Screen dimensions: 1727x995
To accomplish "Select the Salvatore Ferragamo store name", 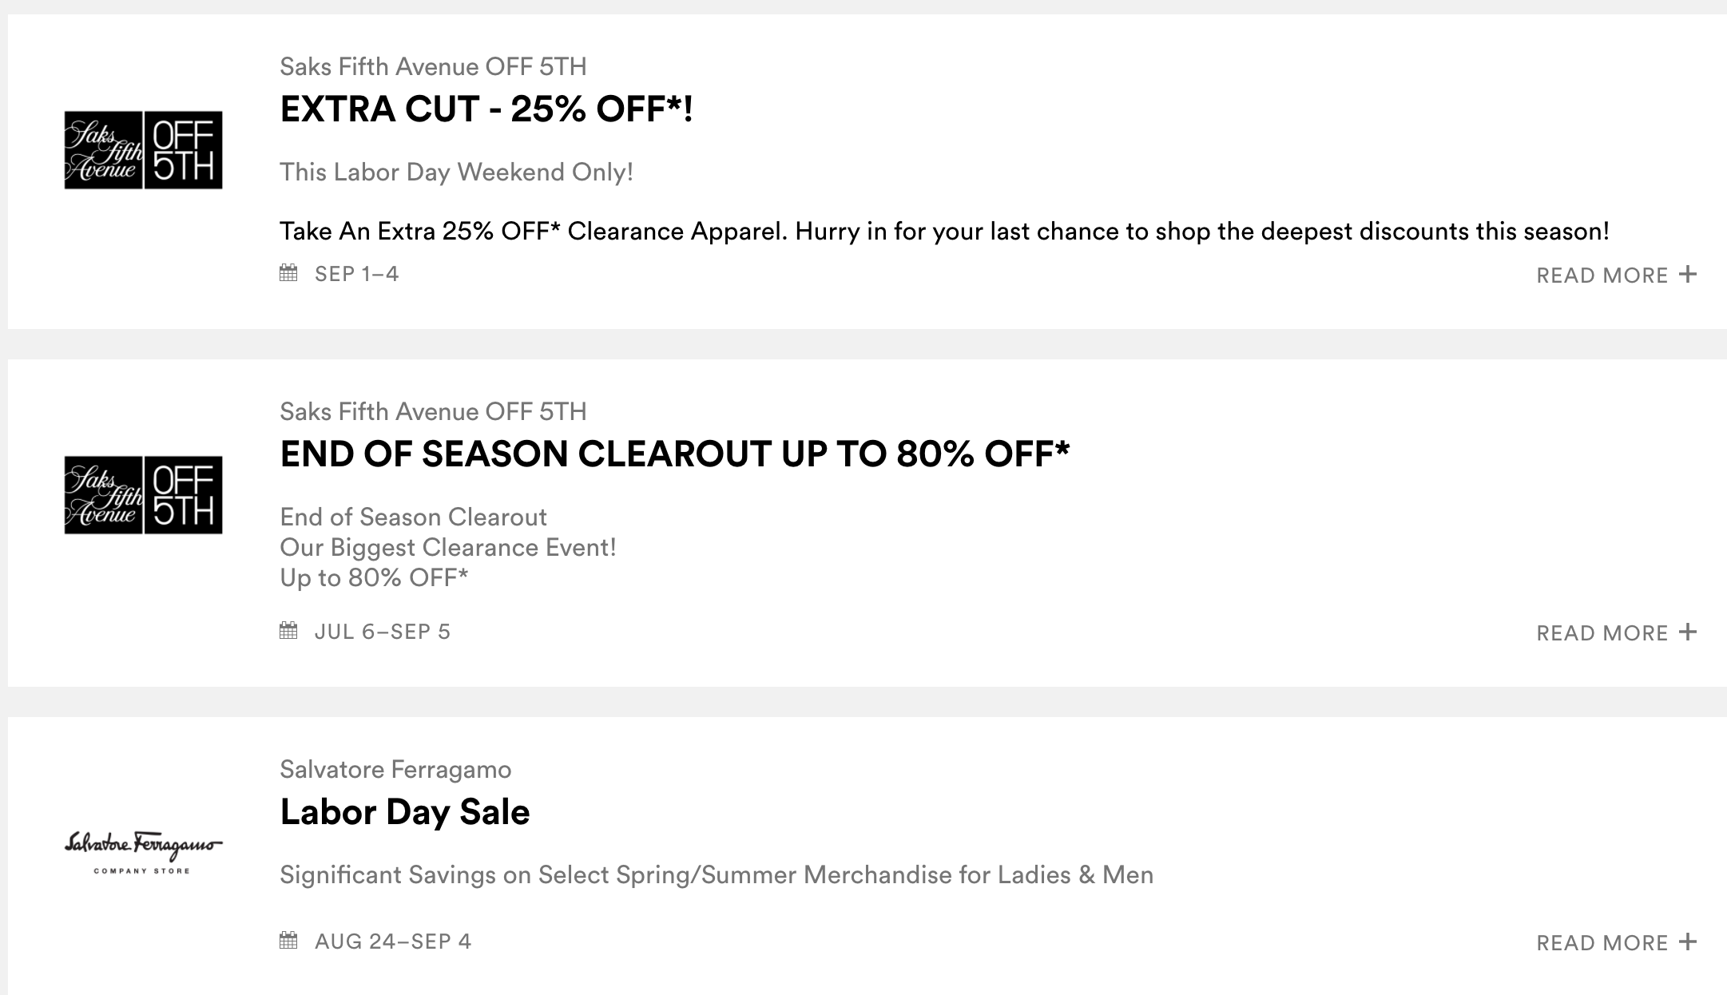I will [395, 769].
